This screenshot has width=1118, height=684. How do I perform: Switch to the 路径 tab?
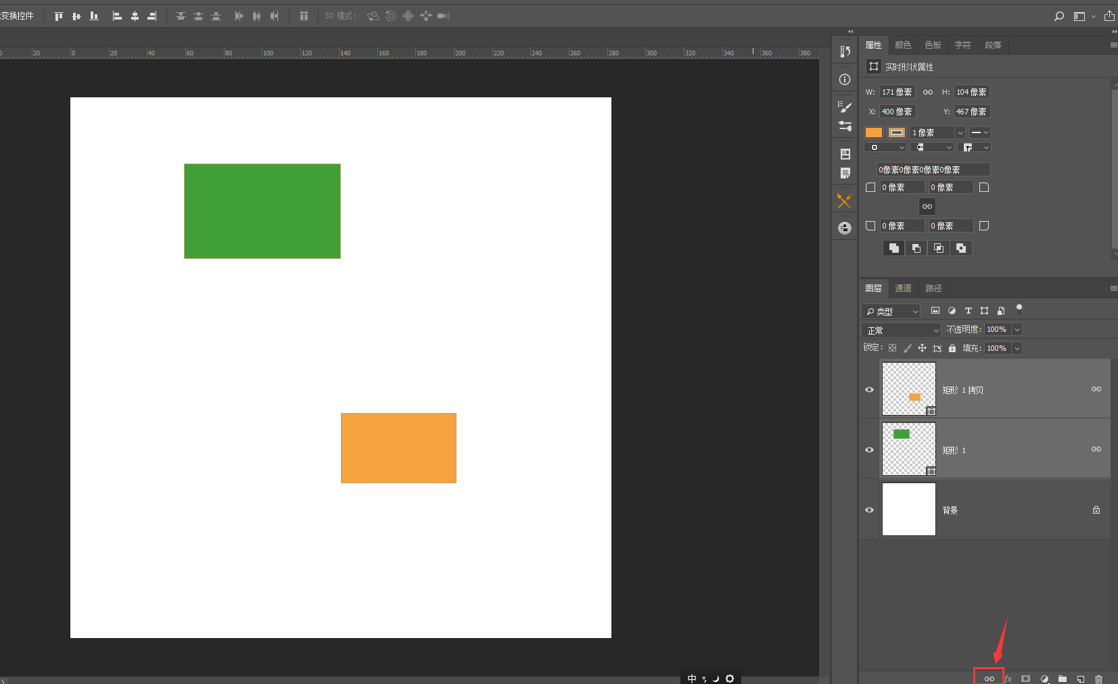pos(933,289)
